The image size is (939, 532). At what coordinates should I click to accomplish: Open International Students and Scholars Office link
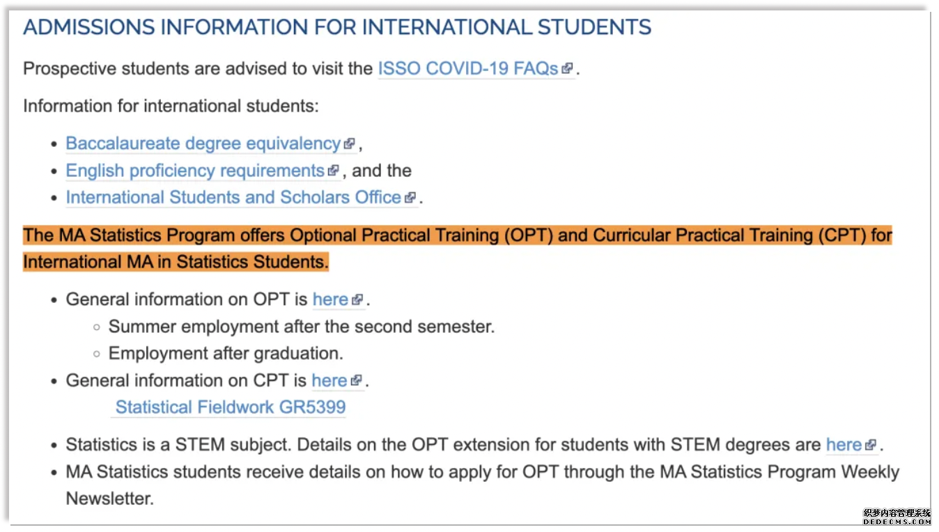pos(233,198)
